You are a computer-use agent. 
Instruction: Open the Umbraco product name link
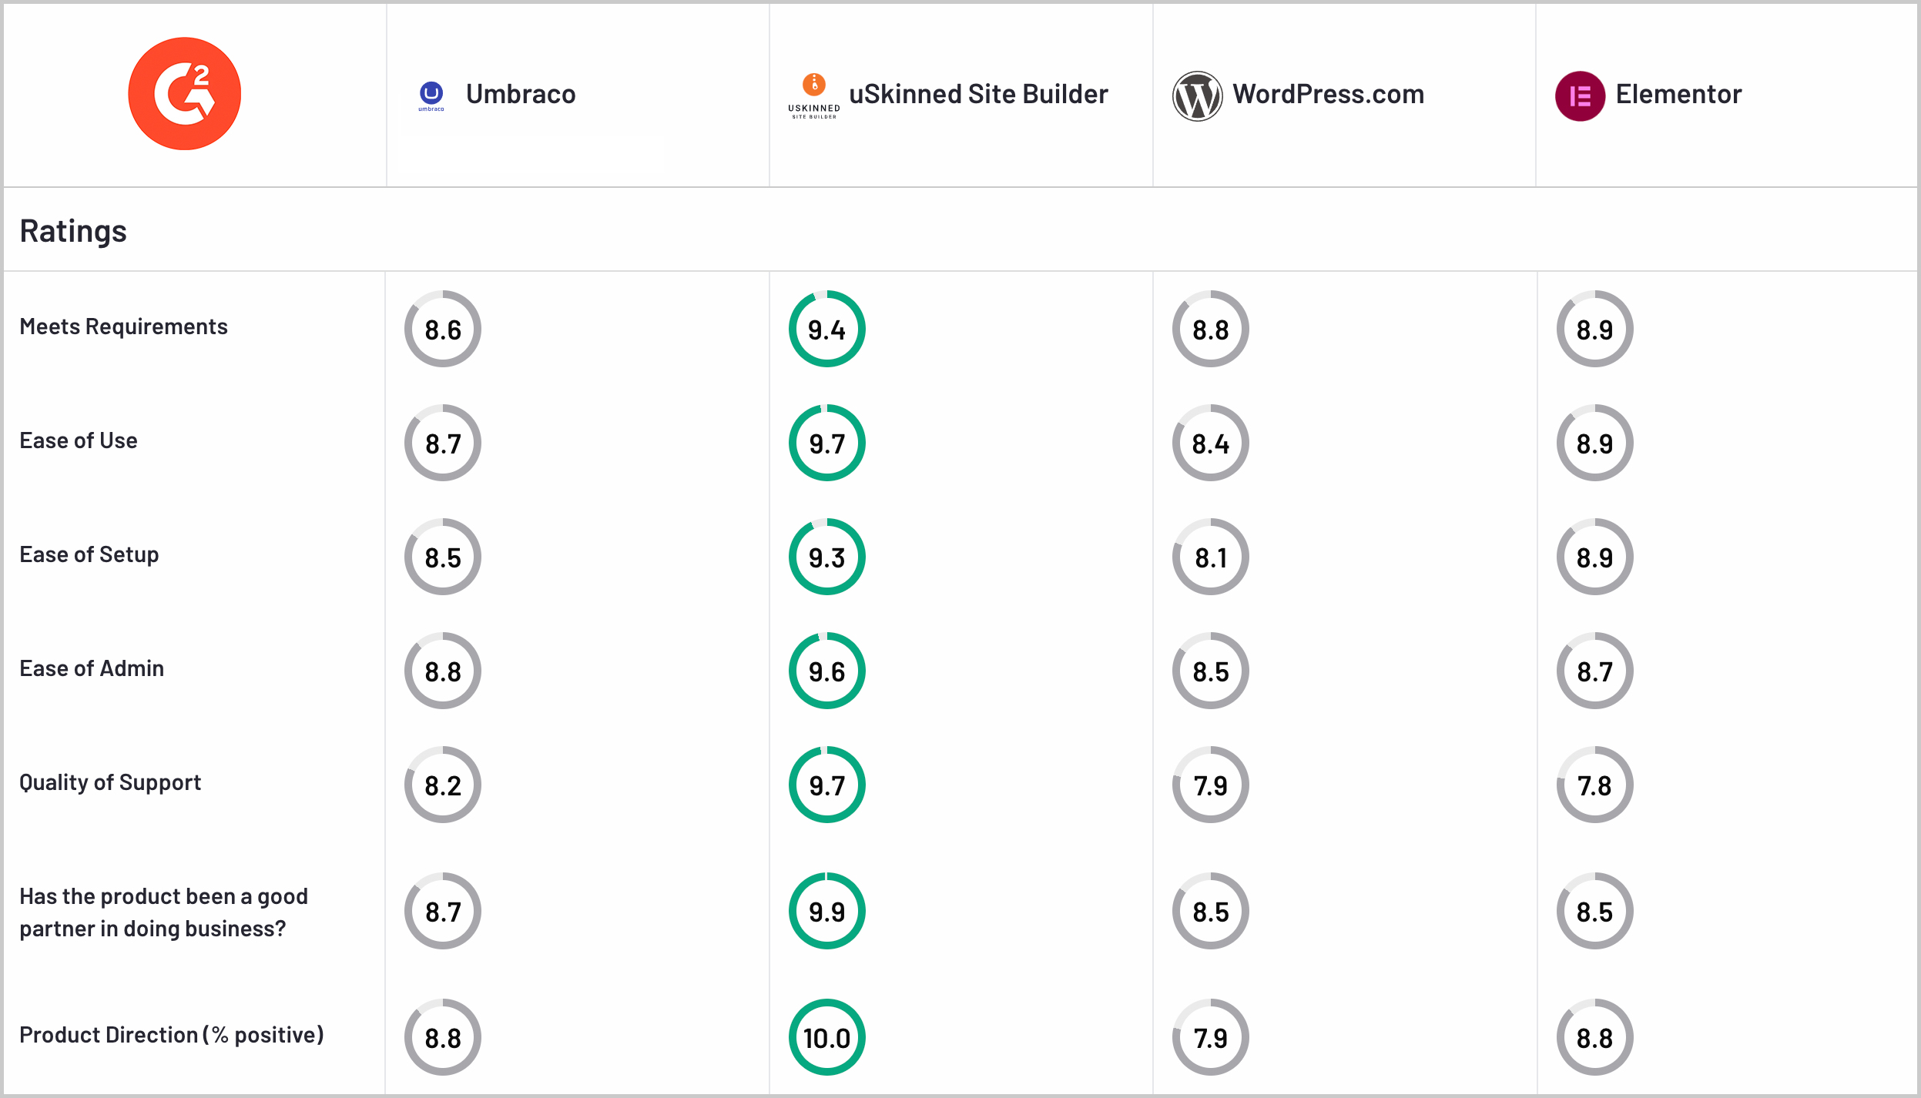coord(521,94)
